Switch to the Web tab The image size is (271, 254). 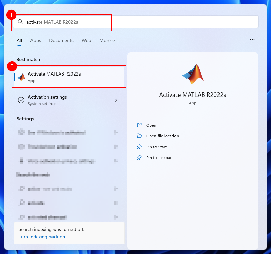tap(86, 40)
